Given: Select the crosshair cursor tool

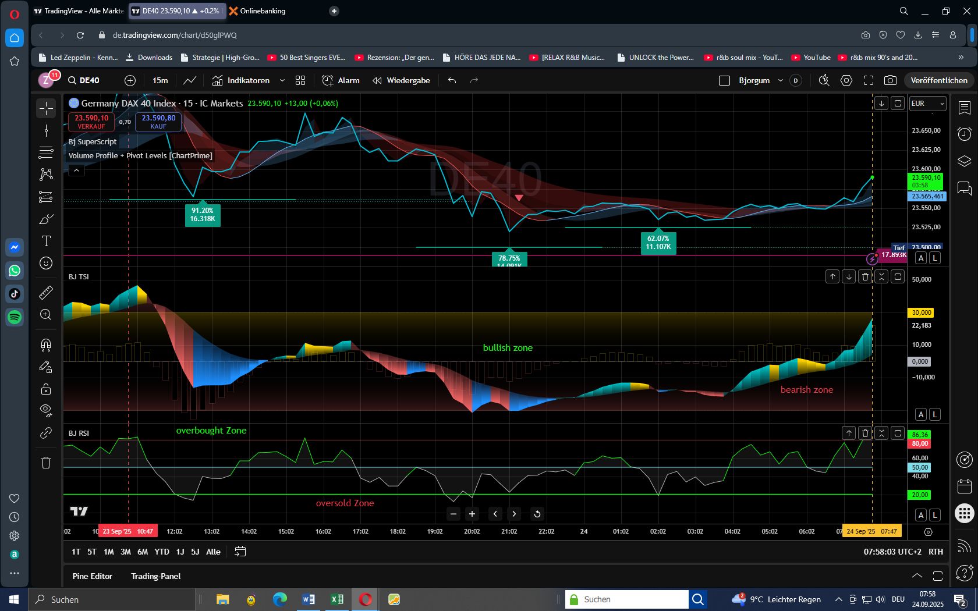Looking at the screenshot, I should click(x=45, y=108).
